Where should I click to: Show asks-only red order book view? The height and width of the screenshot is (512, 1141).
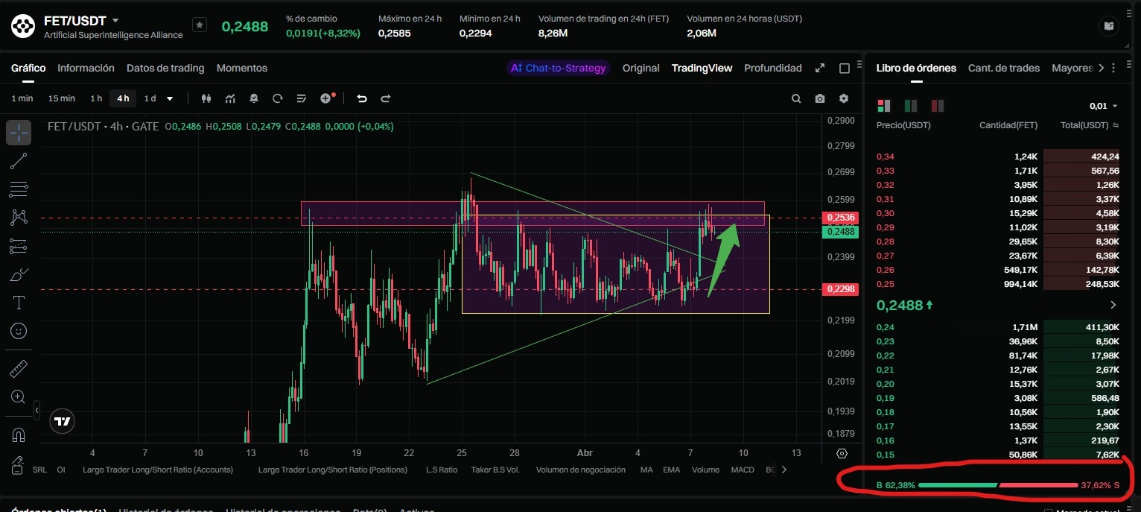click(x=937, y=106)
